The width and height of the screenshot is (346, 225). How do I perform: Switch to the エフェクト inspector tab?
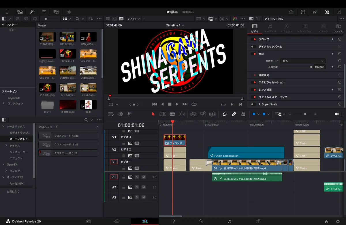point(286,28)
